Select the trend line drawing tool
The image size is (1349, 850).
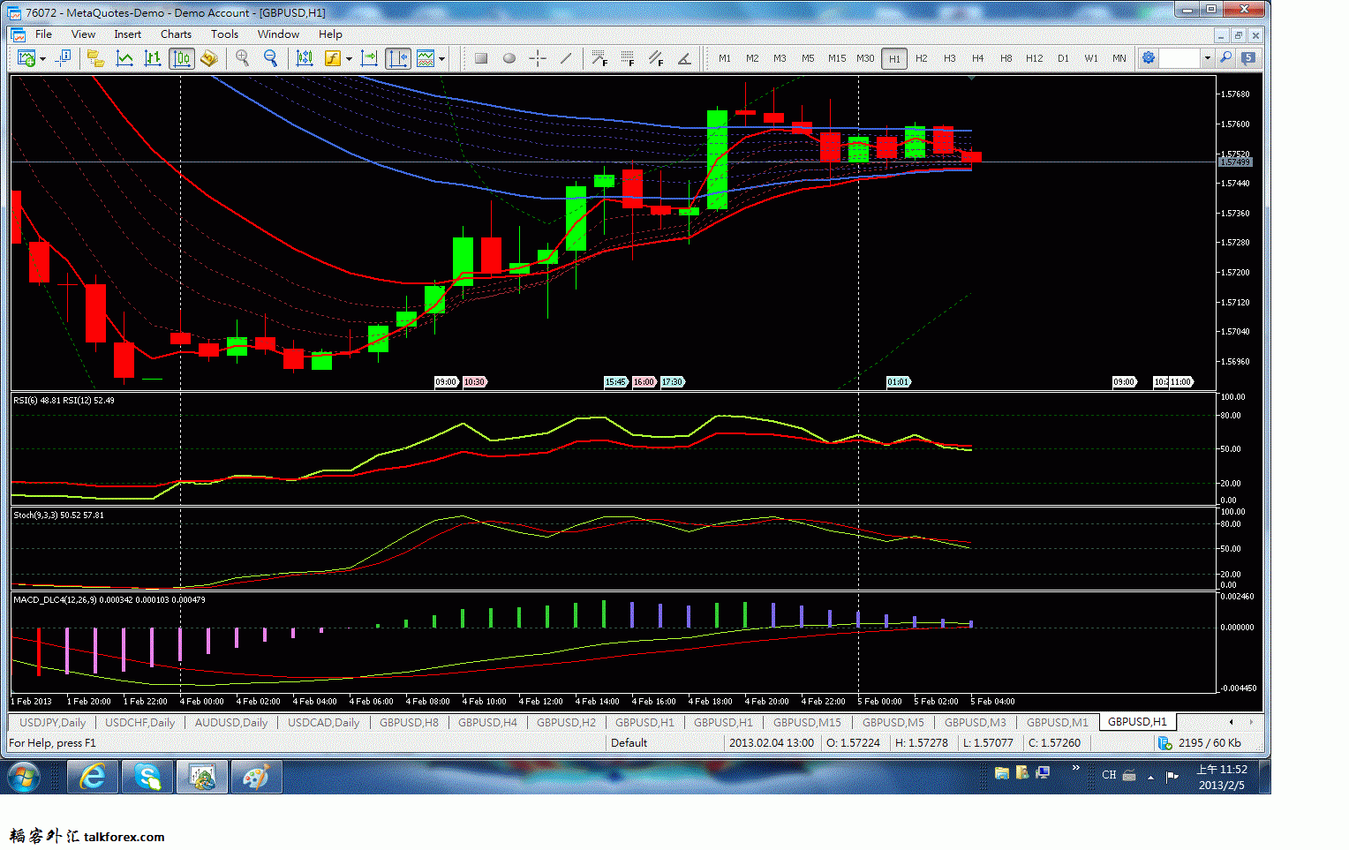point(566,58)
